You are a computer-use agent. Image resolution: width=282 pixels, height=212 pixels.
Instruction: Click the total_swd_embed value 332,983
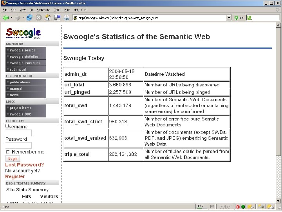click(118, 138)
